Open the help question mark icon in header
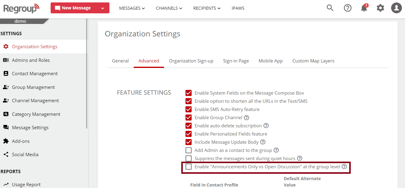 click(x=347, y=8)
